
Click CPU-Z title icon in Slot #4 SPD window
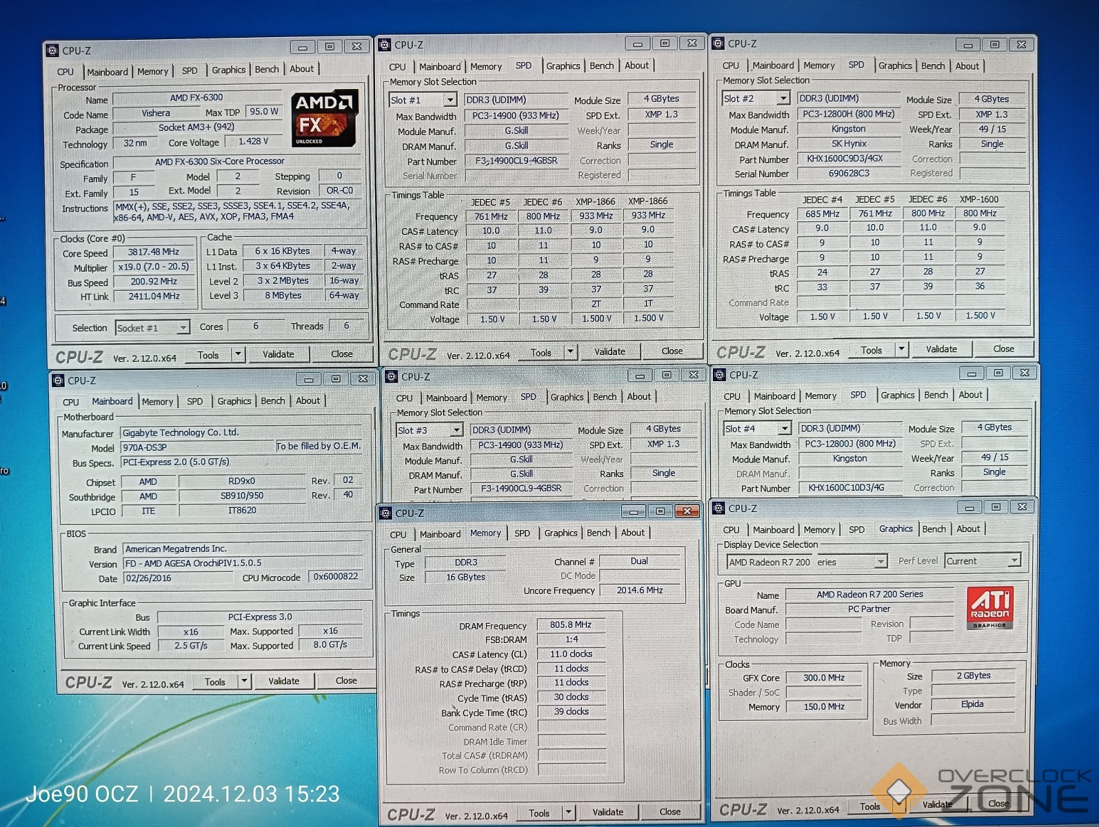pyautogui.click(x=720, y=375)
